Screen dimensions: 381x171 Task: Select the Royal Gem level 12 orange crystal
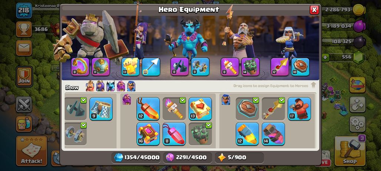tap(148, 109)
